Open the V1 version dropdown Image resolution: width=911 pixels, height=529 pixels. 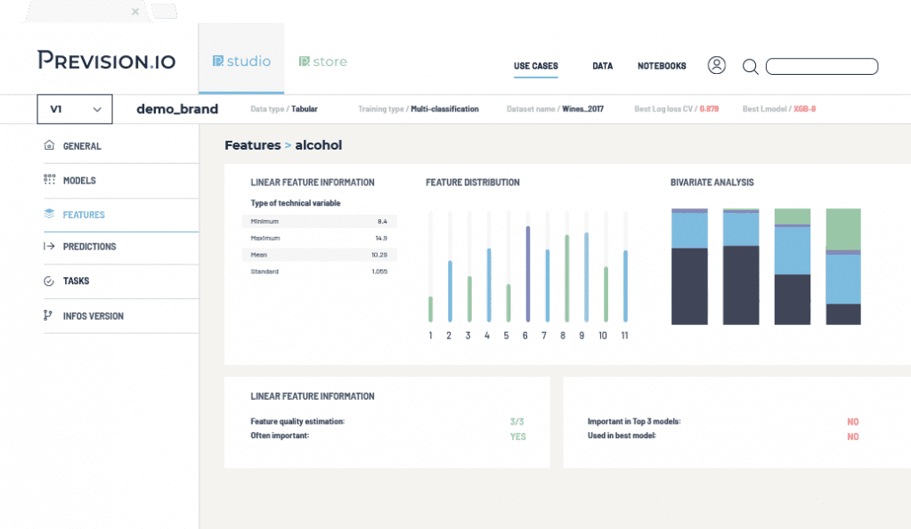[x=75, y=110]
